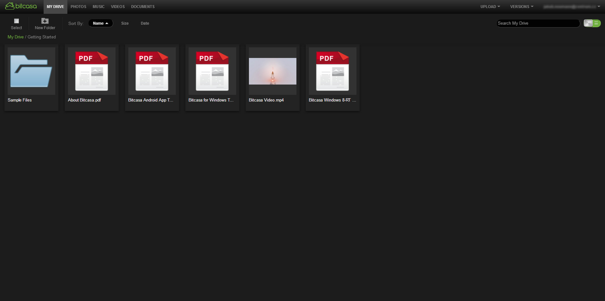Open Bitcasa Windows 8-RT PDF icon

333,71
